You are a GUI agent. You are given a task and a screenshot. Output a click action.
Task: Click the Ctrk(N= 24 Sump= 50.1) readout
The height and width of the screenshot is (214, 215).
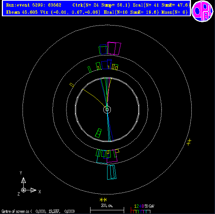pos(101,5)
